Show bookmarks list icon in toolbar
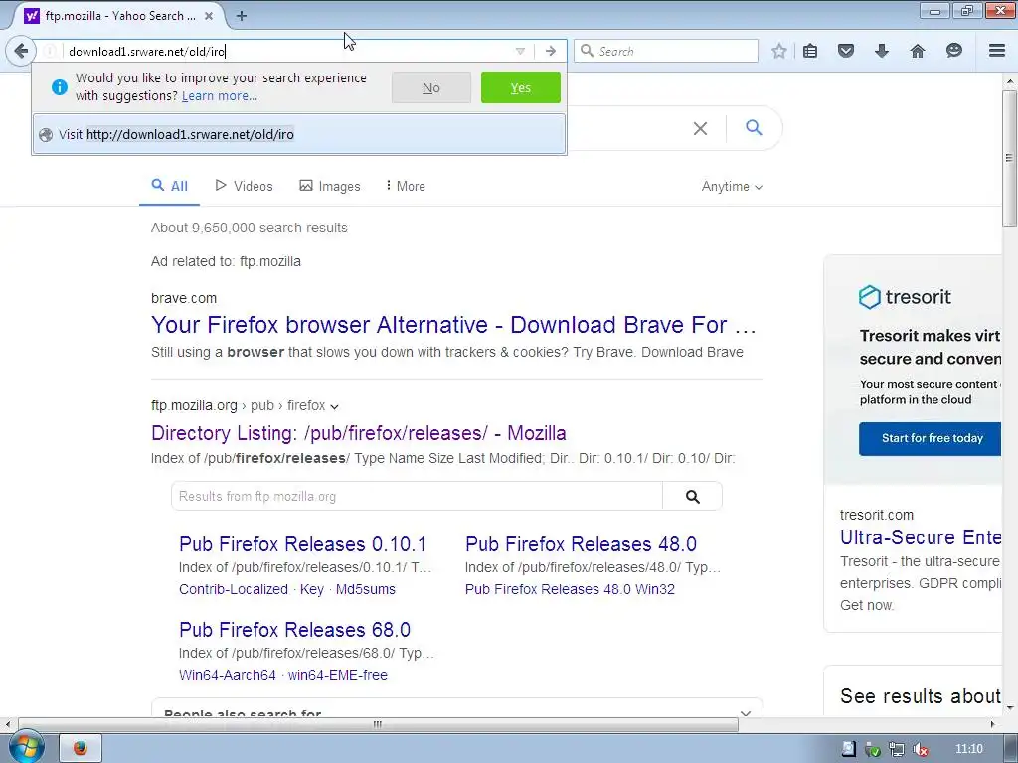The width and height of the screenshot is (1018, 763). (810, 51)
